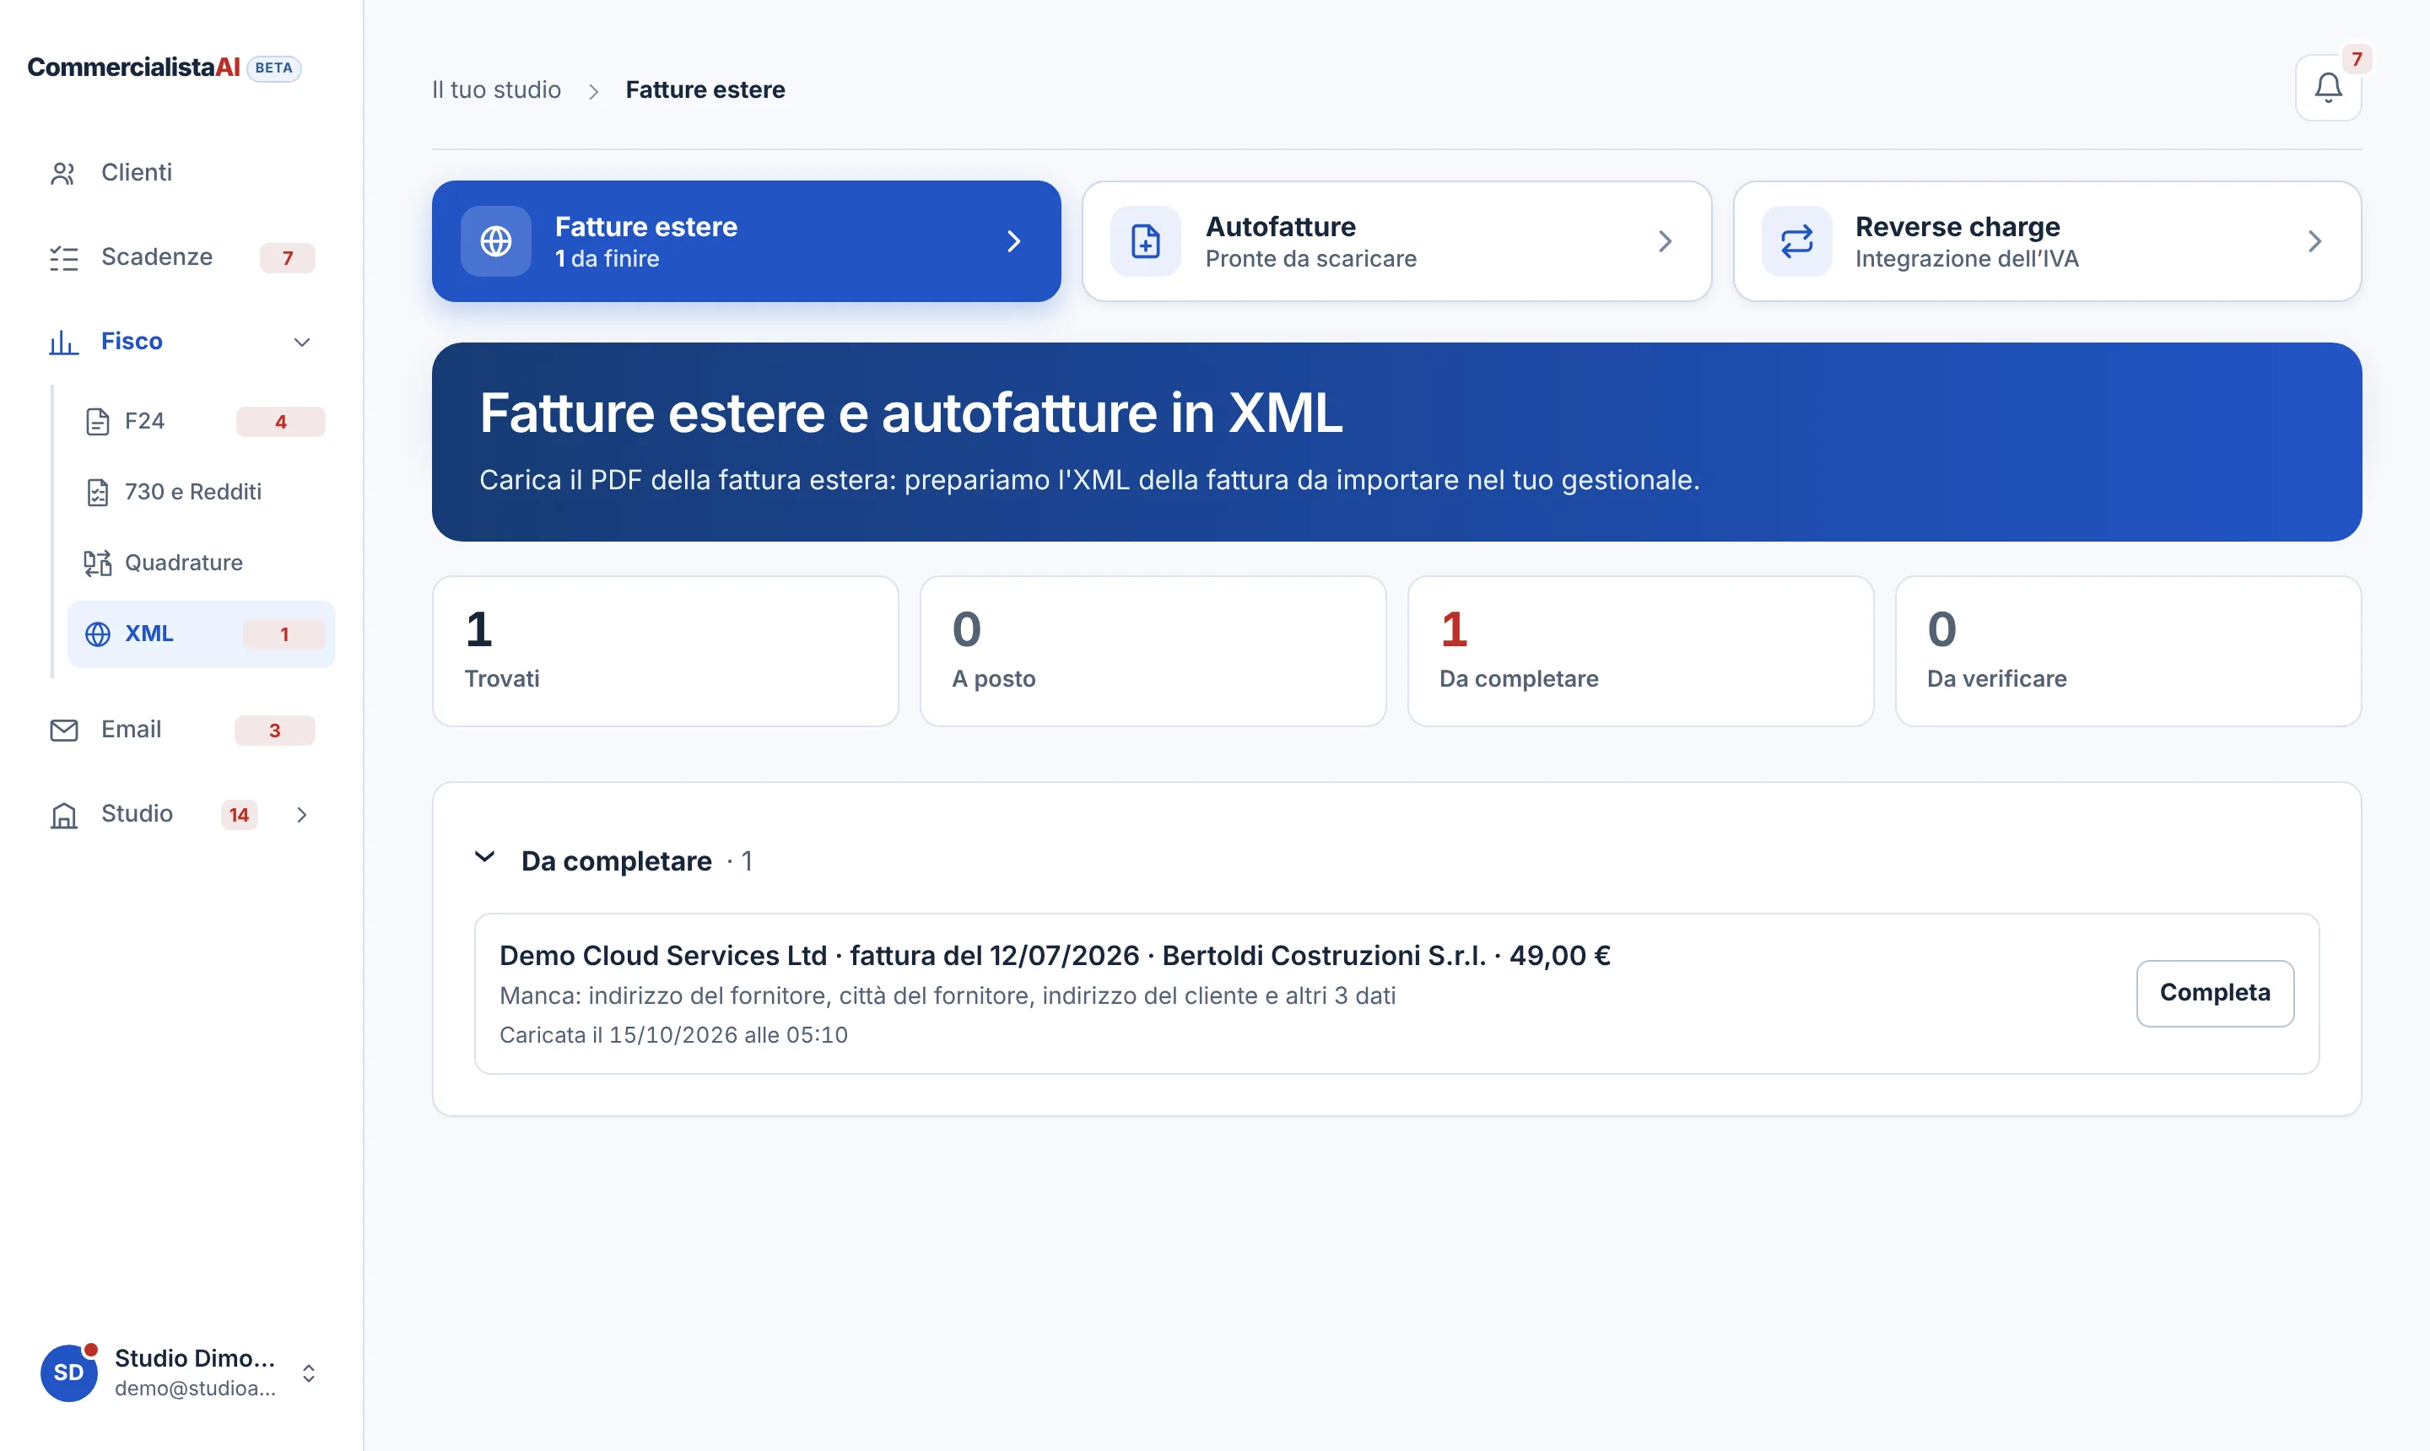This screenshot has width=2430, height=1451.
Task: Click the A posto counter card
Action: (x=1153, y=650)
